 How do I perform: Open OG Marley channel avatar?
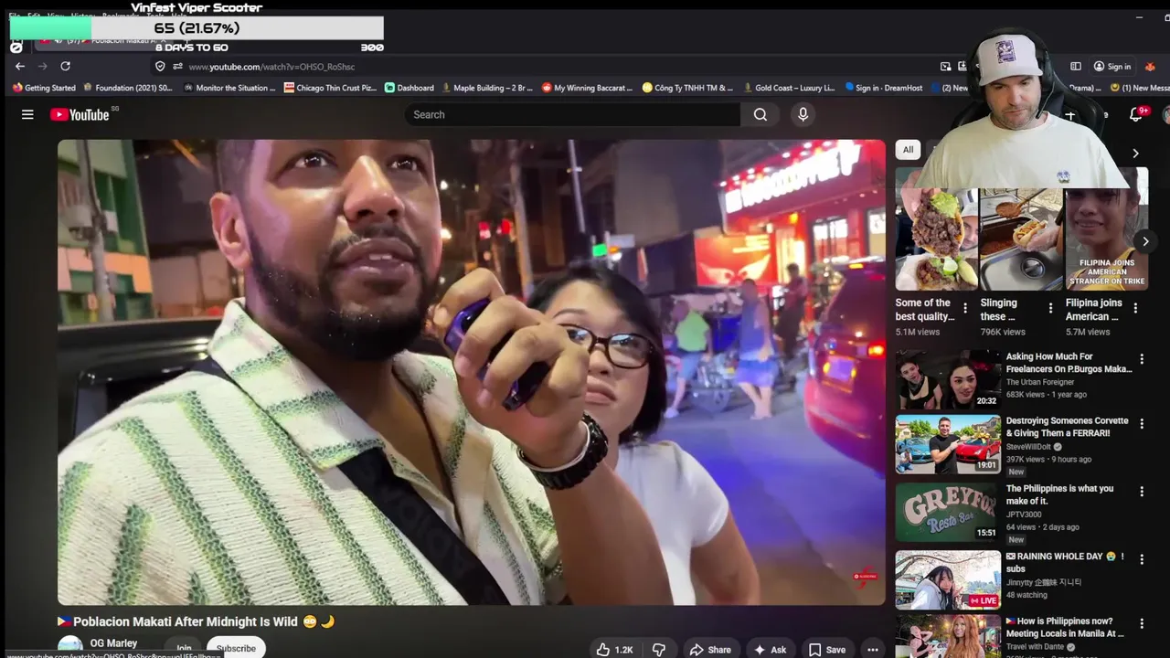pos(69,647)
